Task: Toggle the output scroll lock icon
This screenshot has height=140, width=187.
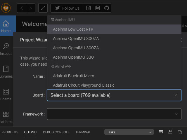Action: click(170, 132)
